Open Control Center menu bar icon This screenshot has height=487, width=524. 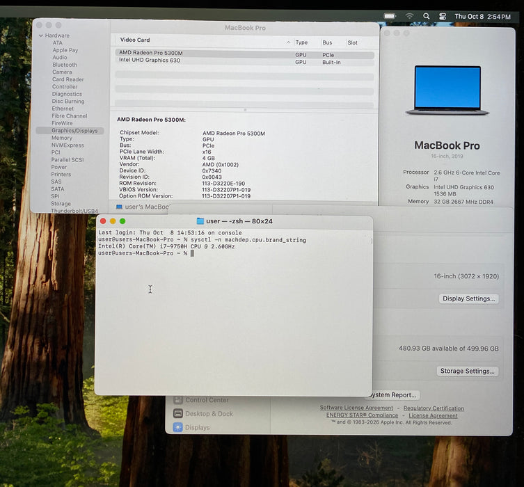443,16
